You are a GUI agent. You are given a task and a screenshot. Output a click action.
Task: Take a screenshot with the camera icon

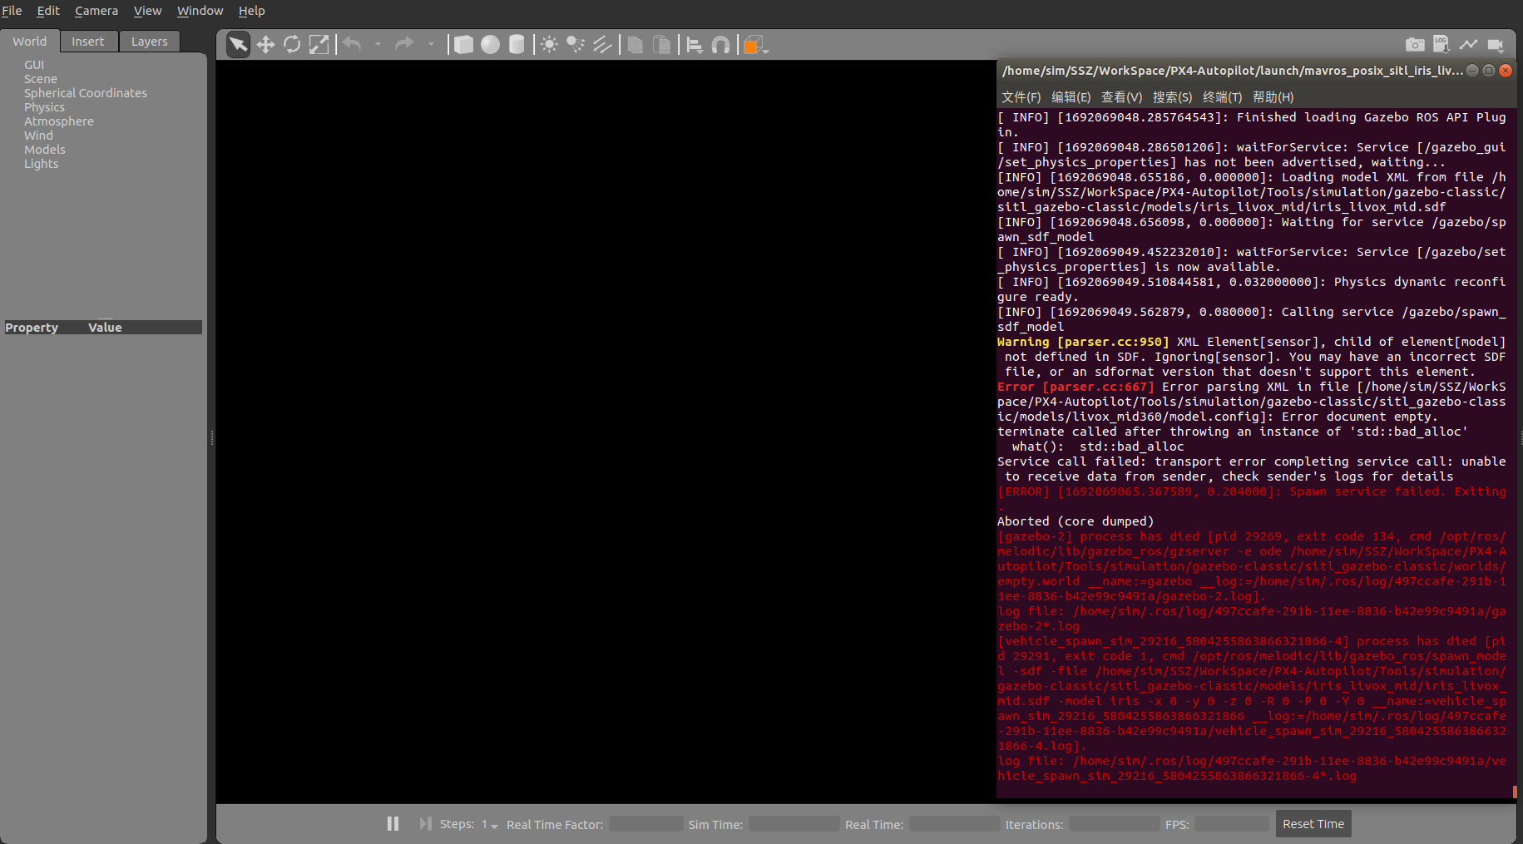tap(1415, 44)
